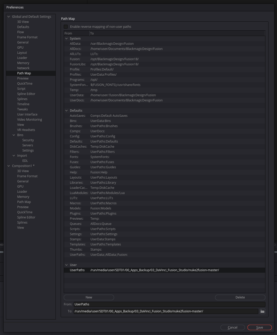
Task: Select the UserPaths entry under User
Action: coord(77,270)
